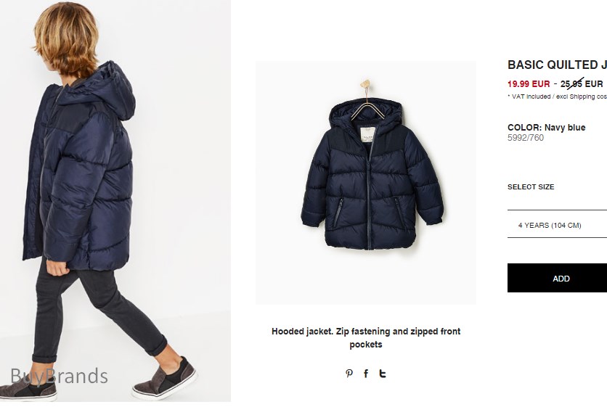607x415 pixels.
Task: Share product via the Twitter icon
Action: click(x=383, y=373)
